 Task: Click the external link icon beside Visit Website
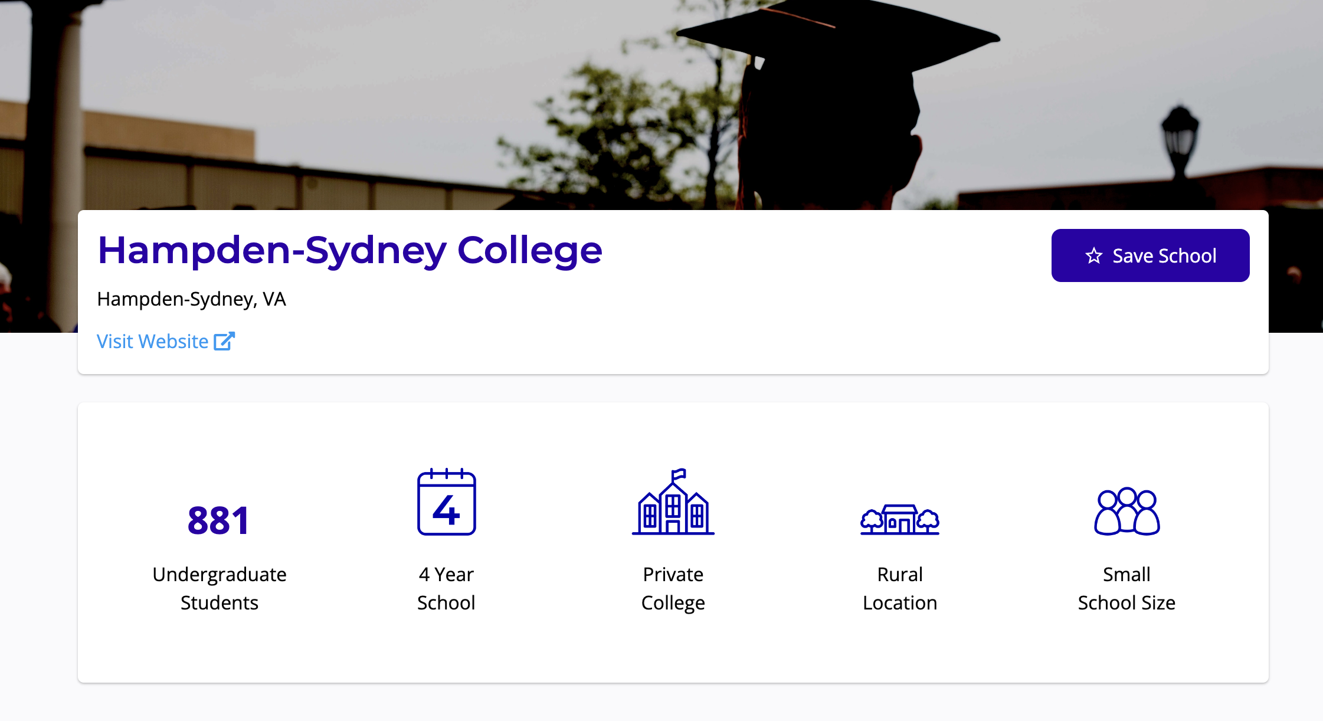(224, 341)
